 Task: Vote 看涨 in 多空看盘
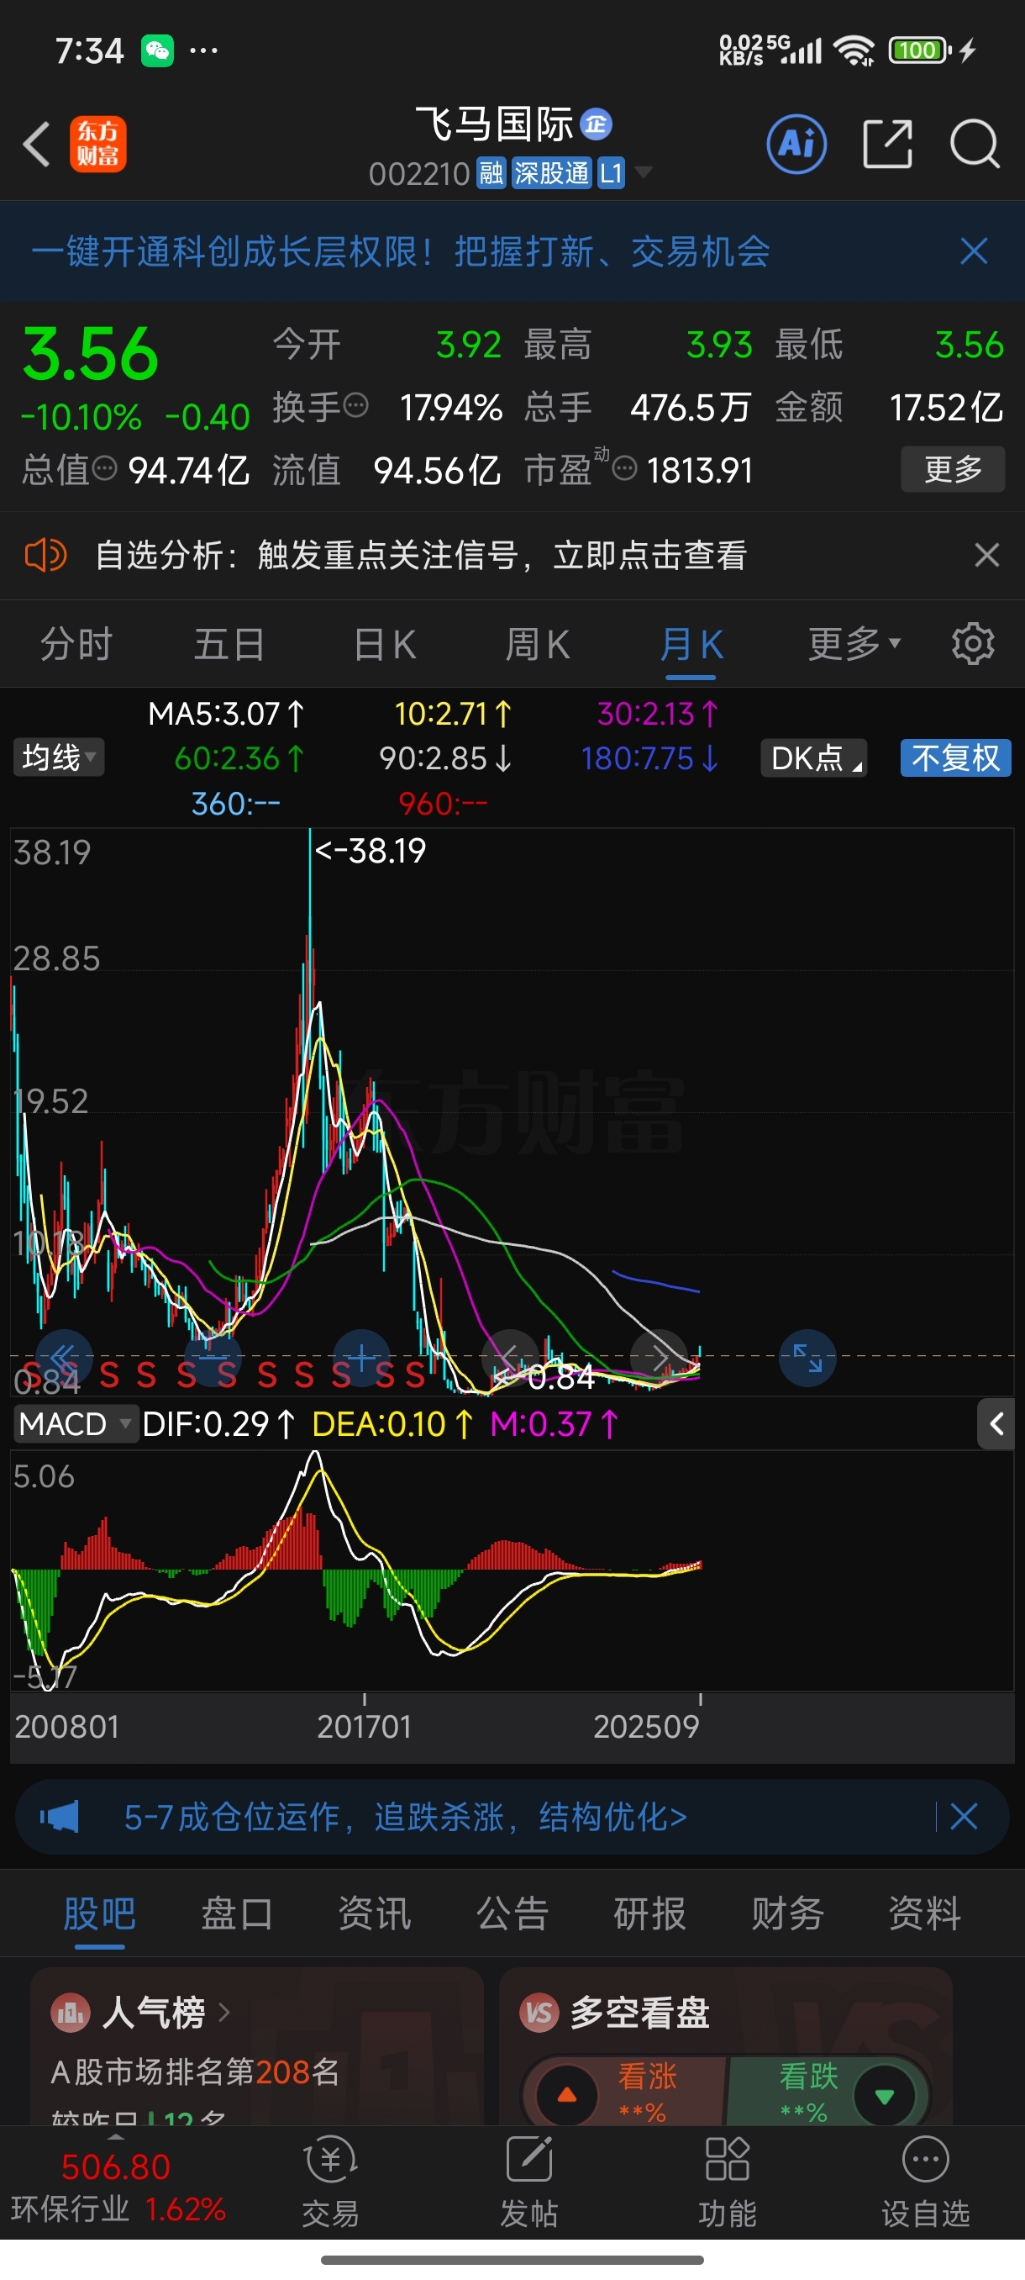(623, 2094)
